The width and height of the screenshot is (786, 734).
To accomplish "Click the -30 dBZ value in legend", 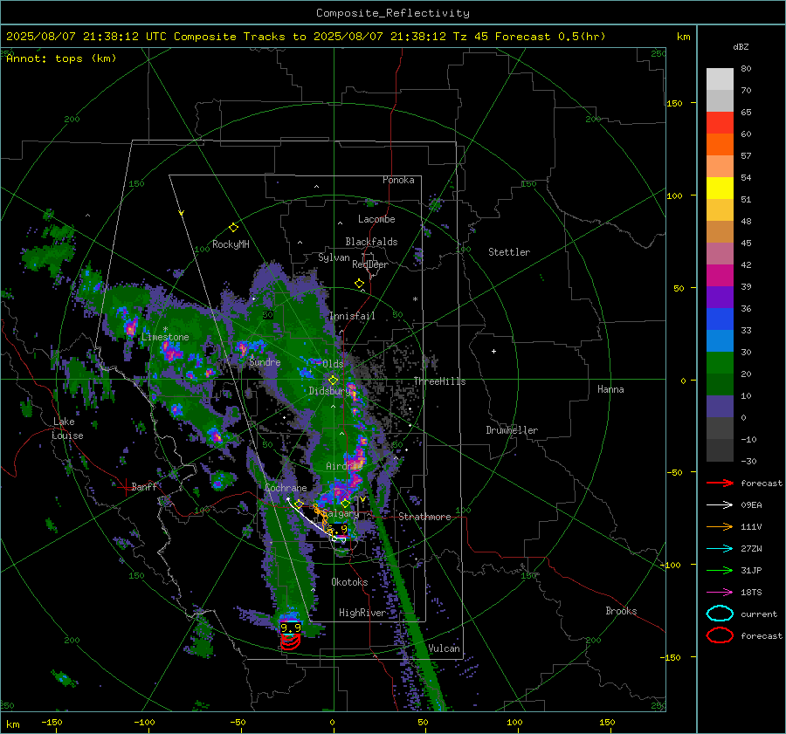I will click(748, 461).
